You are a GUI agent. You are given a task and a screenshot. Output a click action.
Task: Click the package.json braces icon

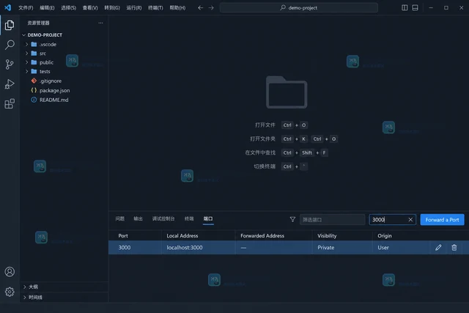pos(34,90)
